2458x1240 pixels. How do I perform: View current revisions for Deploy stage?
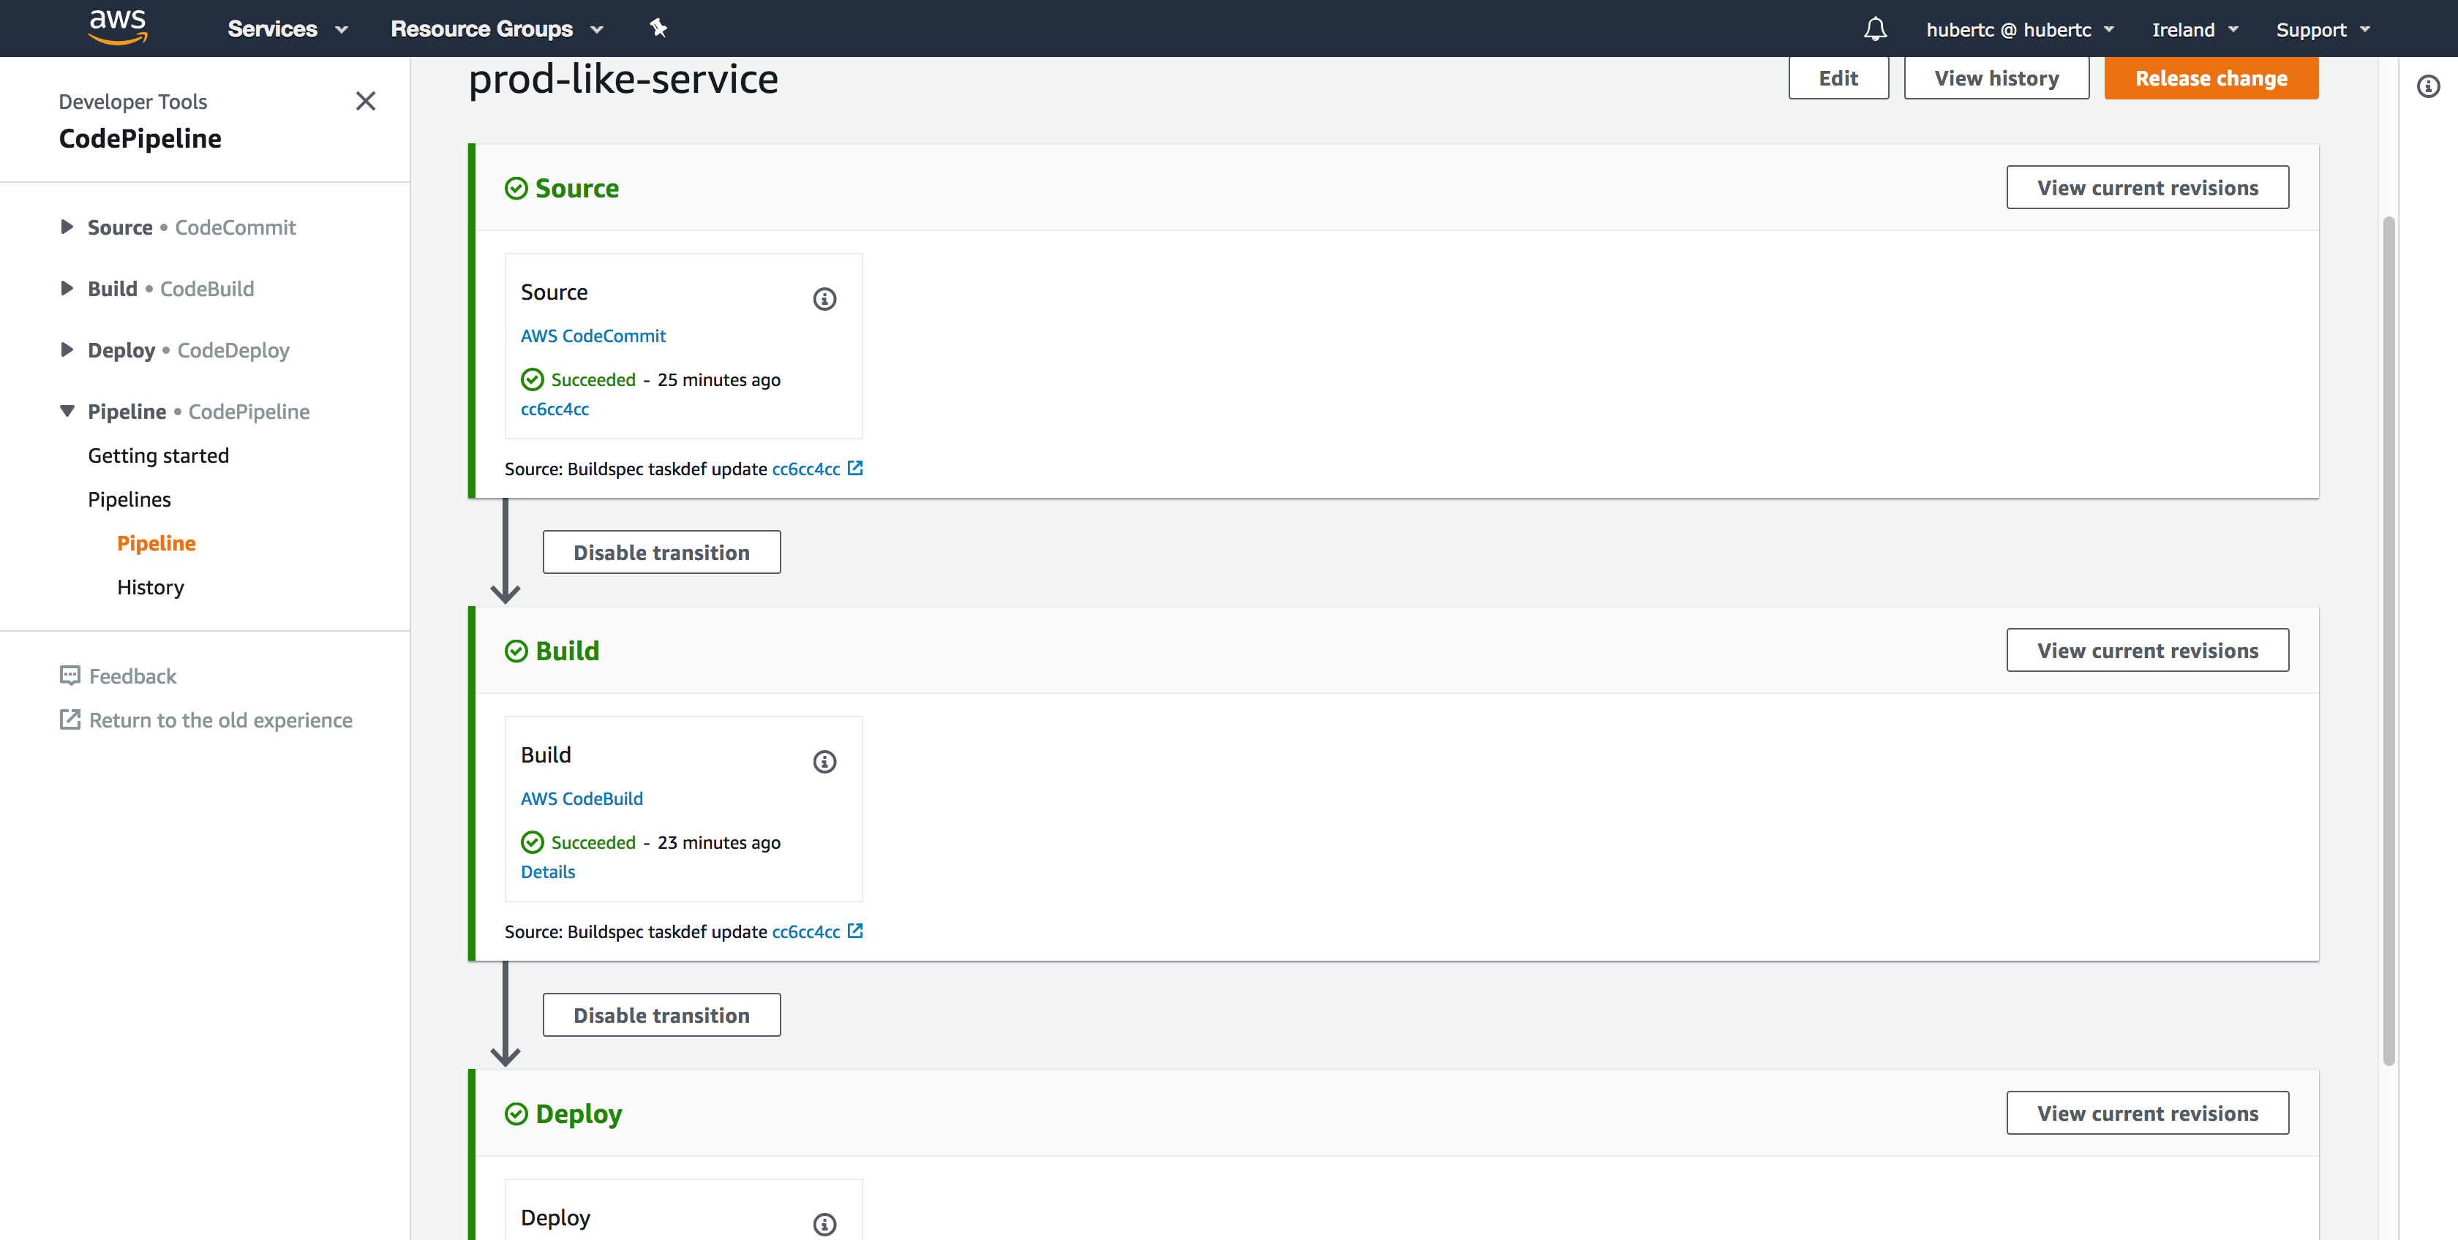pos(2147,1113)
